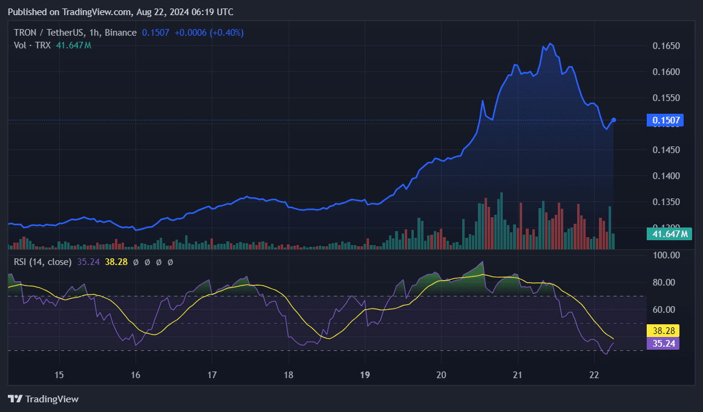The height and width of the screenshot is (412, 703).
Task: Click the fourth ø placeholder in RSI legend
Action: tap(169, 262)
